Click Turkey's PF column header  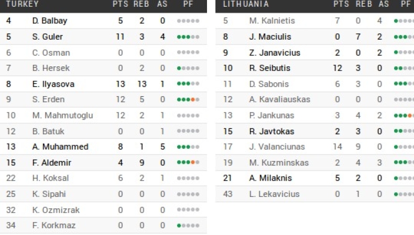pyautogui.click(x=188, y=4)
